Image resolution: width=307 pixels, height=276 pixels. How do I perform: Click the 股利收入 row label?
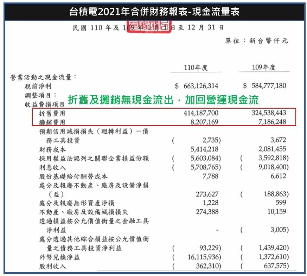[x=52, y=267]
